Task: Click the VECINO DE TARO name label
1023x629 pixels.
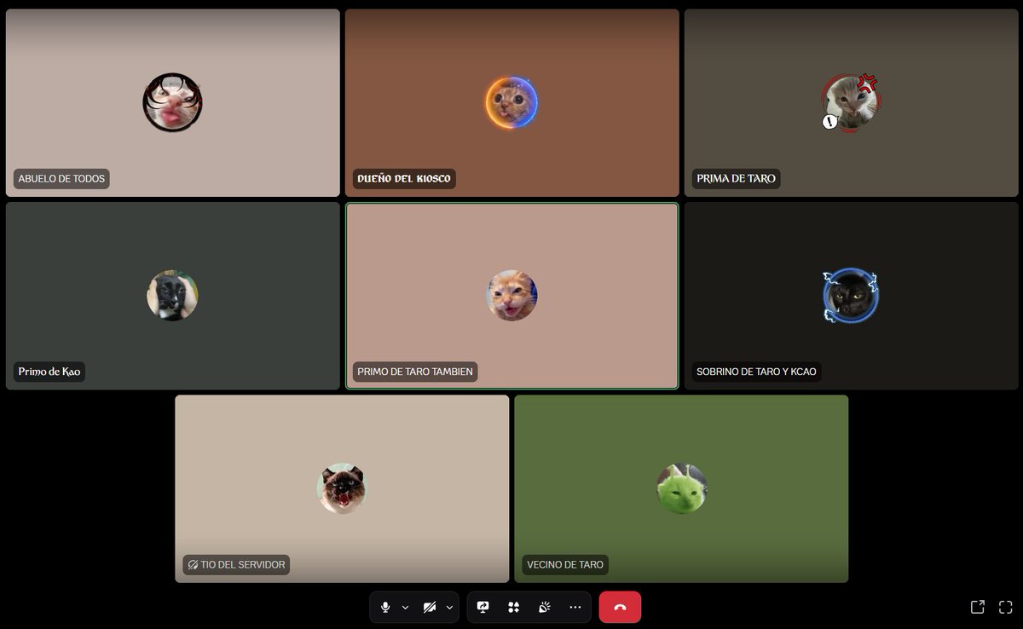Action: 565,564
